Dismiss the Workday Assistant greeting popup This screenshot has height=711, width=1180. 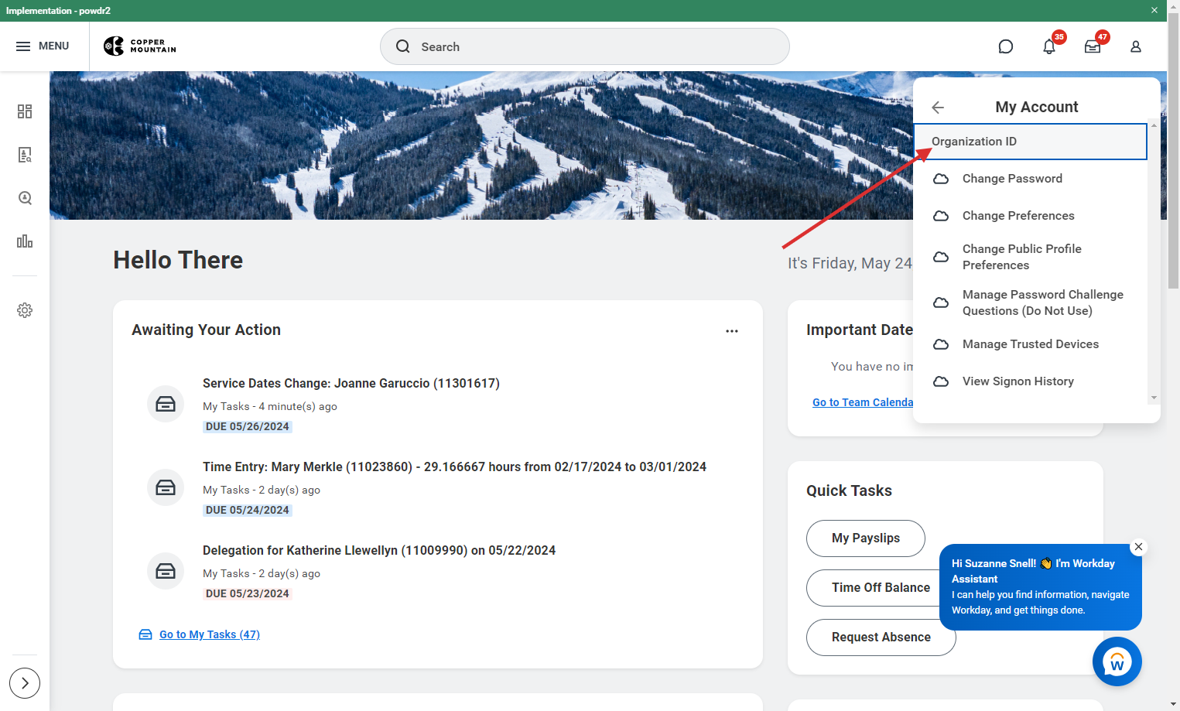pyautogui.click(x=1138, y=547)
